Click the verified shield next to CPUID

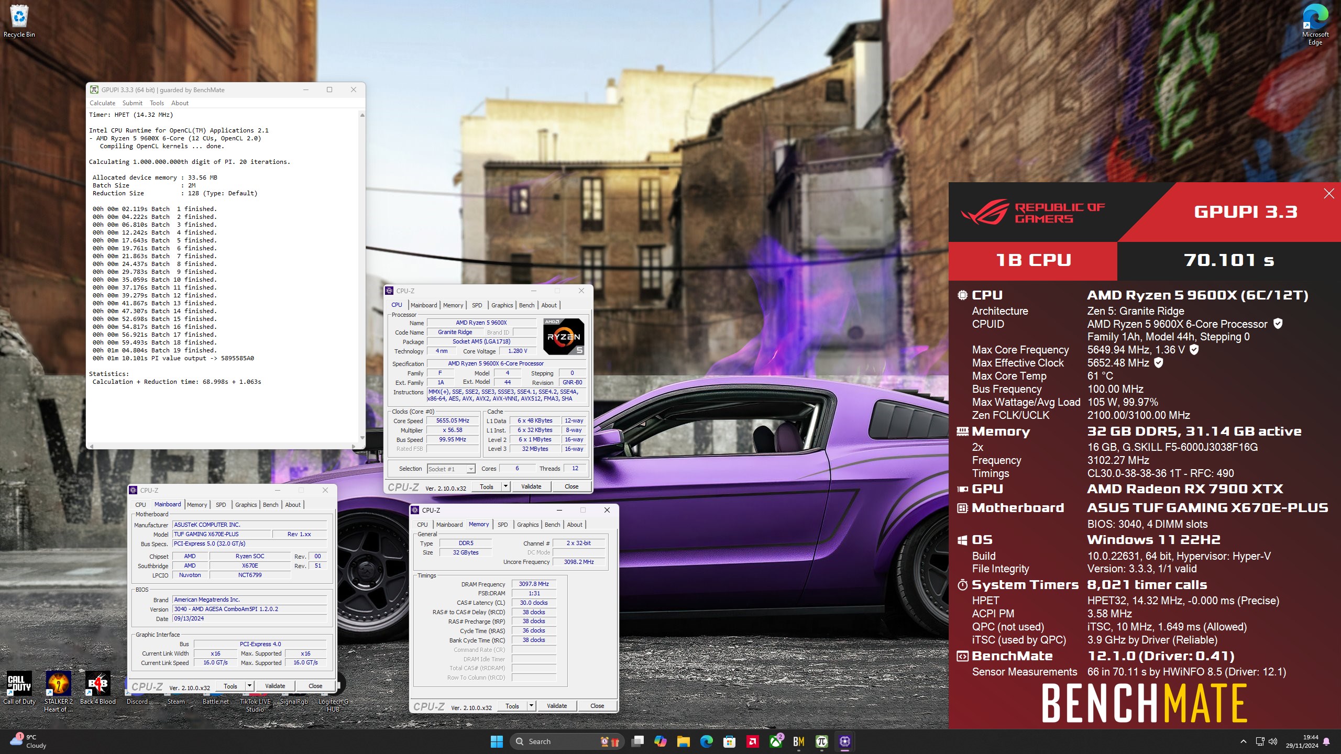(x=1278, y=324)
